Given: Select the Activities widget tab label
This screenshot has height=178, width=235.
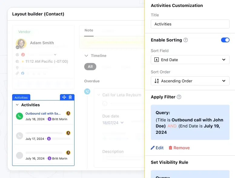Looking at the screenshot, I should [x=21, y=97].
